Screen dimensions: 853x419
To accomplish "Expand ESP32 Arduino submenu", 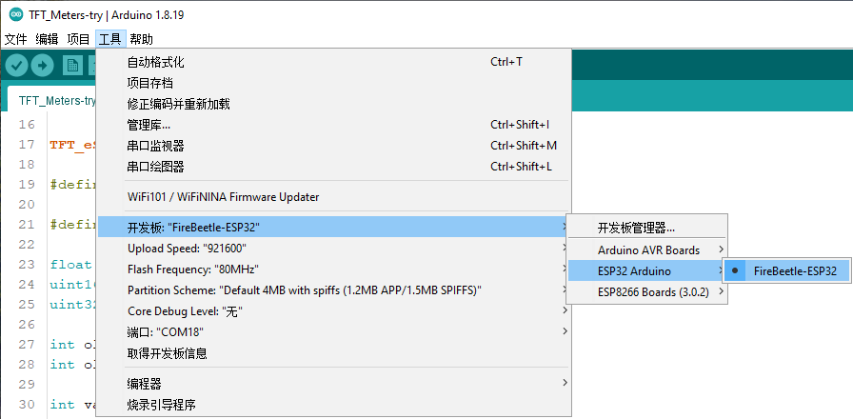I will (646, 271).
